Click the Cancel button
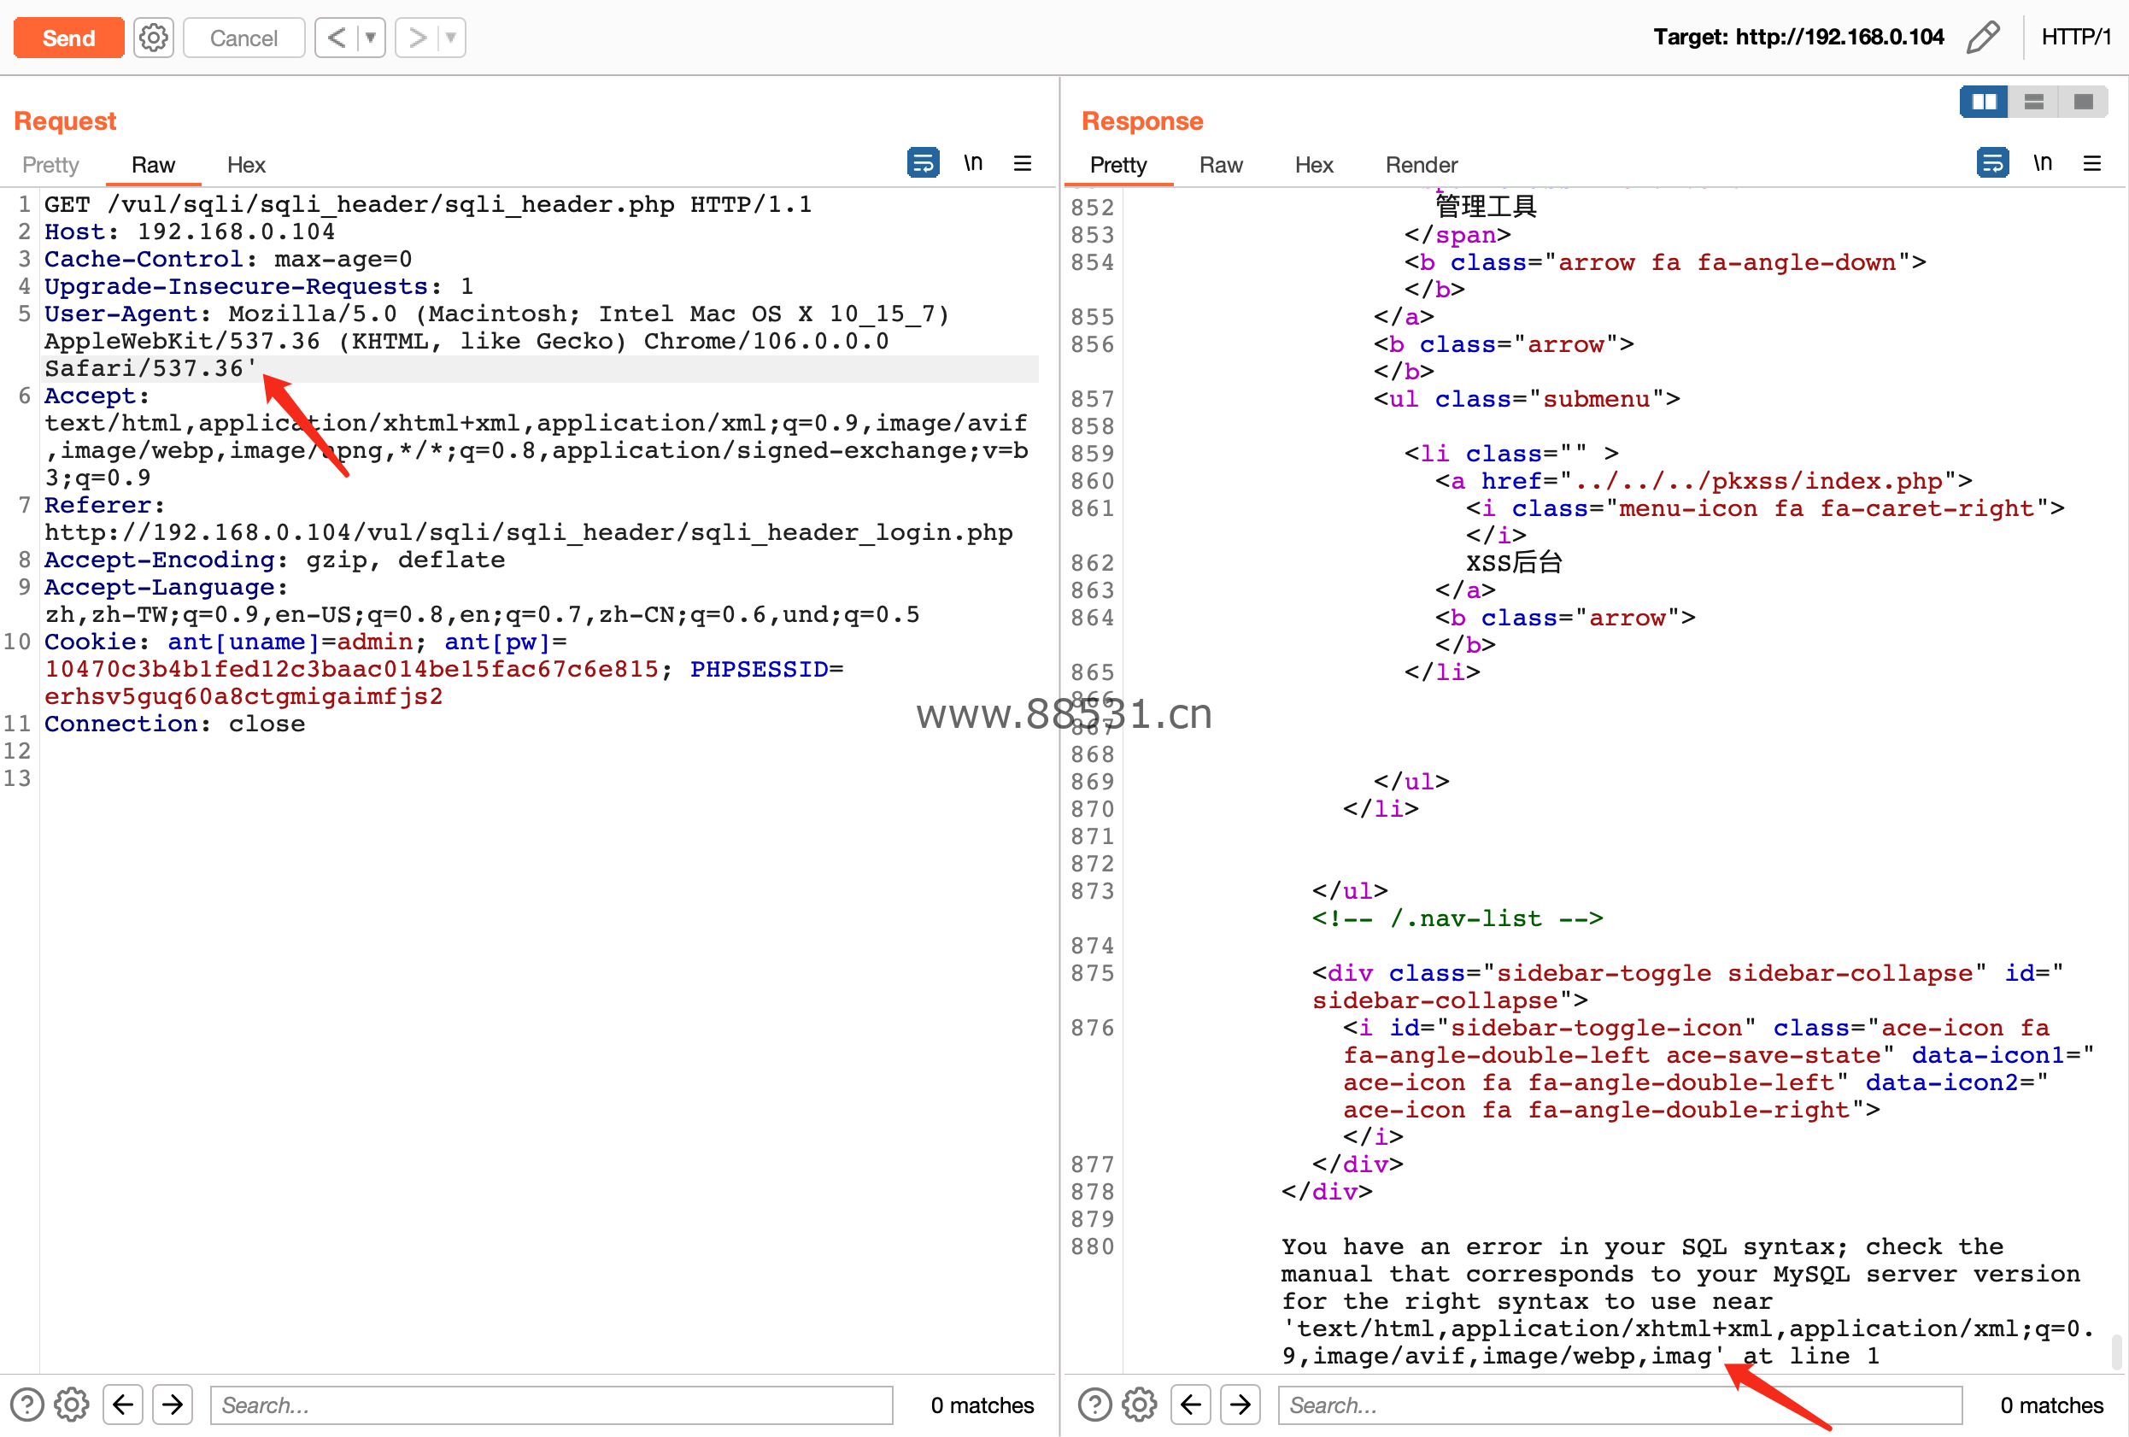Image resolution: width=2129 pixels, height=1437 pixels. pyautogui.click(x=243, y=38)
